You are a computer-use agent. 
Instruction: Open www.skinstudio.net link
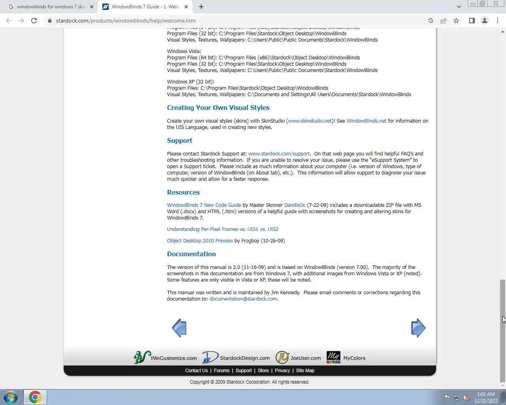pos(310,121)
